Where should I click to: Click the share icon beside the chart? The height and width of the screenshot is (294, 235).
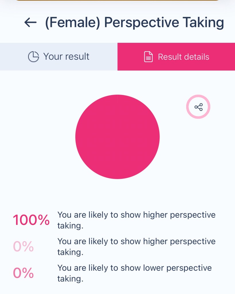coord(198,107)
